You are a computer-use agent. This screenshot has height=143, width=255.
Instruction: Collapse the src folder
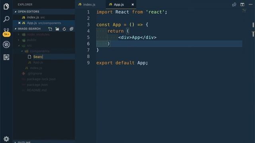click(29, 46)
